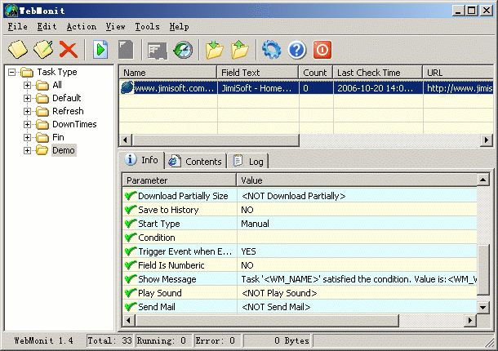Click the Value column header
The height and width of the screenshot is (351, 498).
(x=357, y=180)
